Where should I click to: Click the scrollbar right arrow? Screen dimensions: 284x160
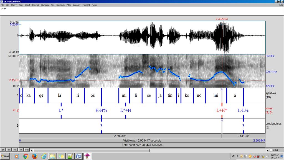coord(268,150)
